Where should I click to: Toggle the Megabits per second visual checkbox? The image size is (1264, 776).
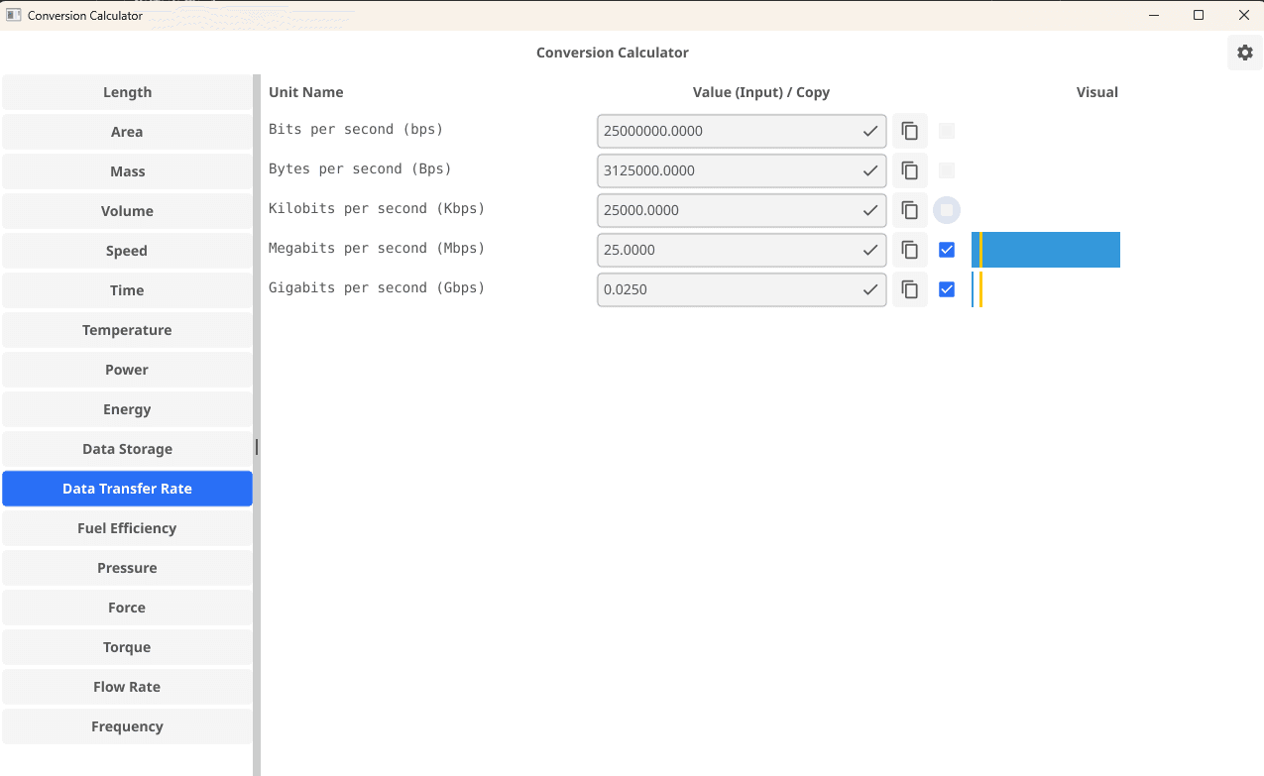point(946,249)
